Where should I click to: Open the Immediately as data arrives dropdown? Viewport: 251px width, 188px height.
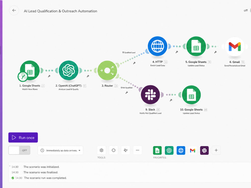click(60, 150)
